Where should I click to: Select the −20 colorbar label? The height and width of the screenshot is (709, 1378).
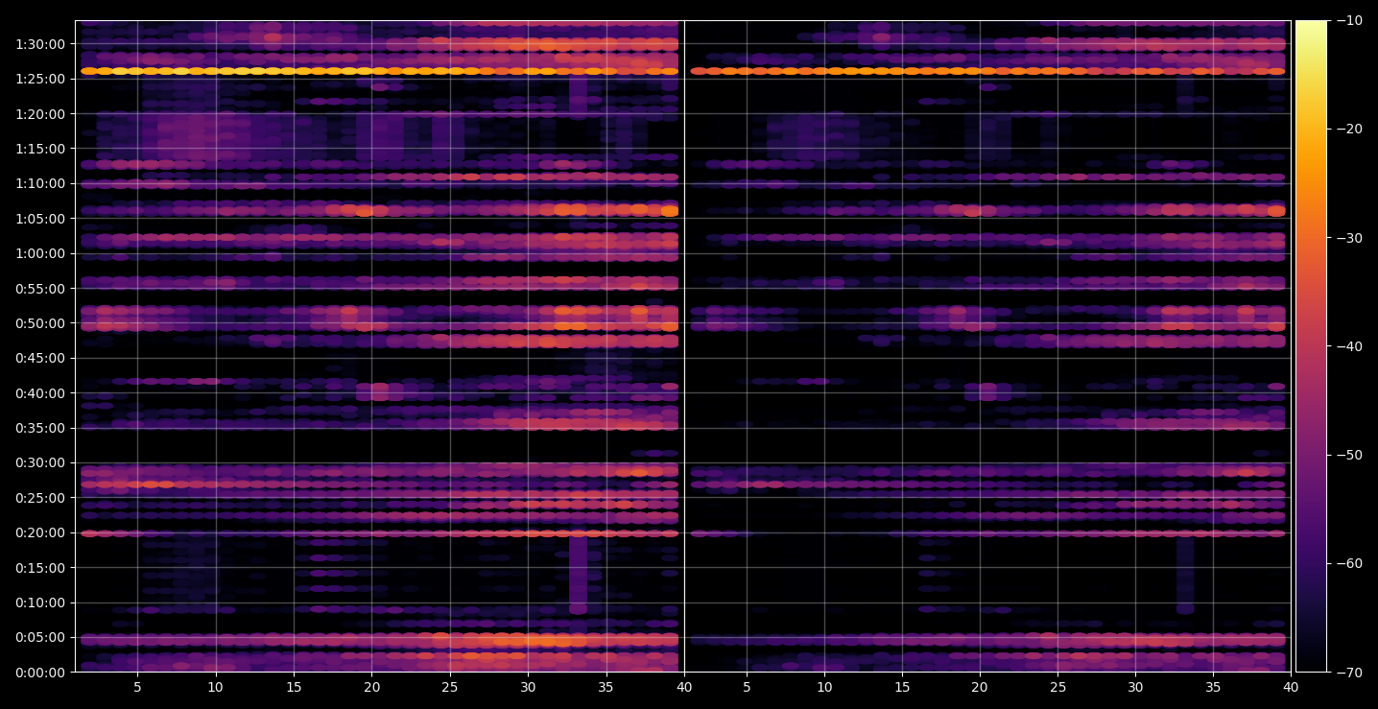[x=1348, y=129]
